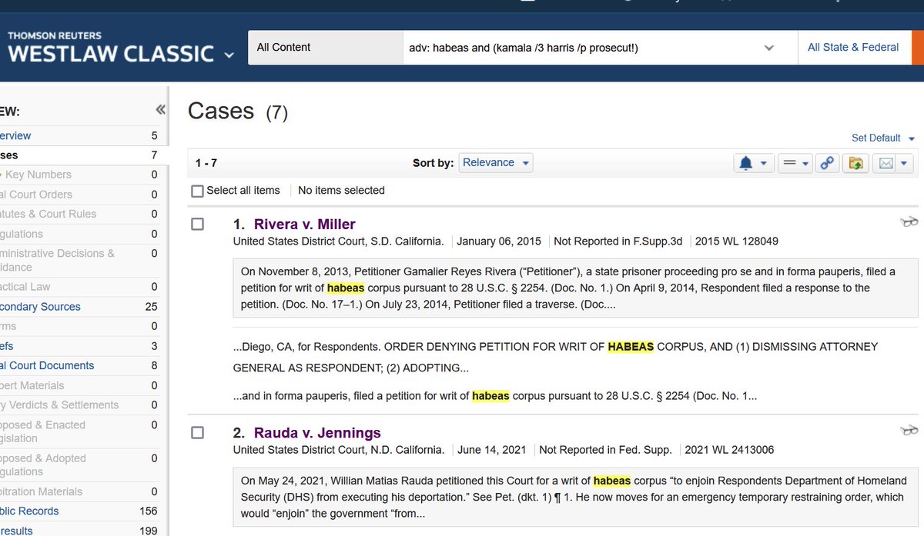
Task: Click the 2015 WL 128049 citation
Action: click(x=736, y=241)
